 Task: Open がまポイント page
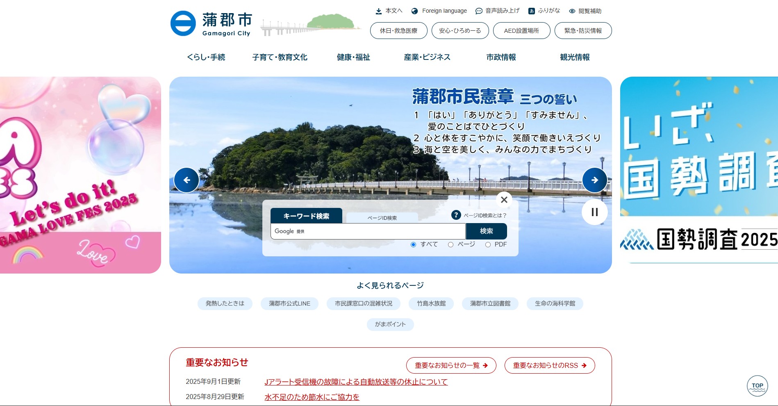click(390, 324)
